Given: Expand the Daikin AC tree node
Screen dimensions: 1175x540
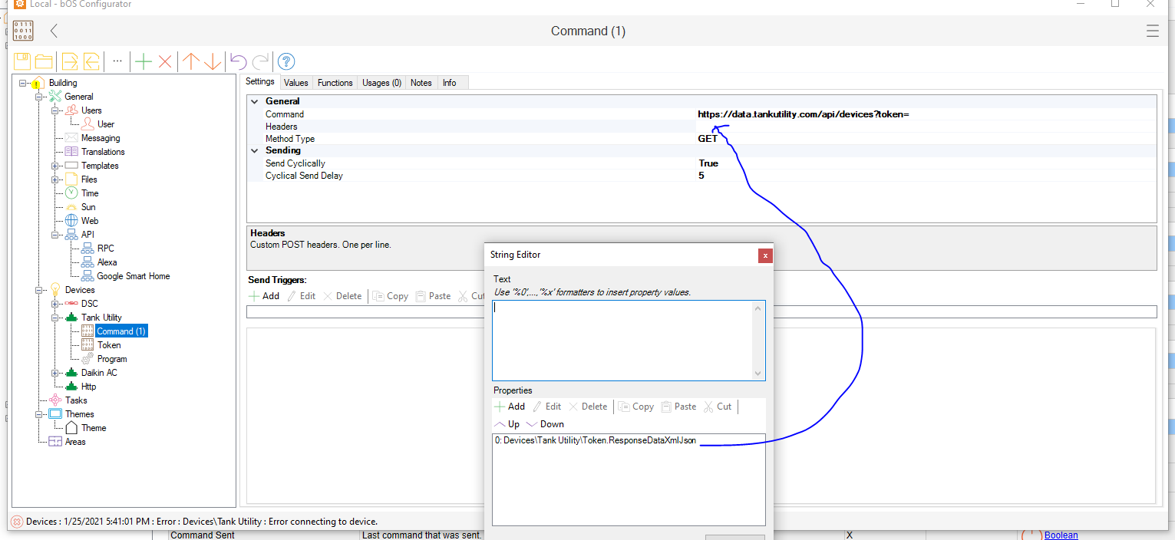Looking at the screenshot, I should pyautogui.click(x=55, y=373).
